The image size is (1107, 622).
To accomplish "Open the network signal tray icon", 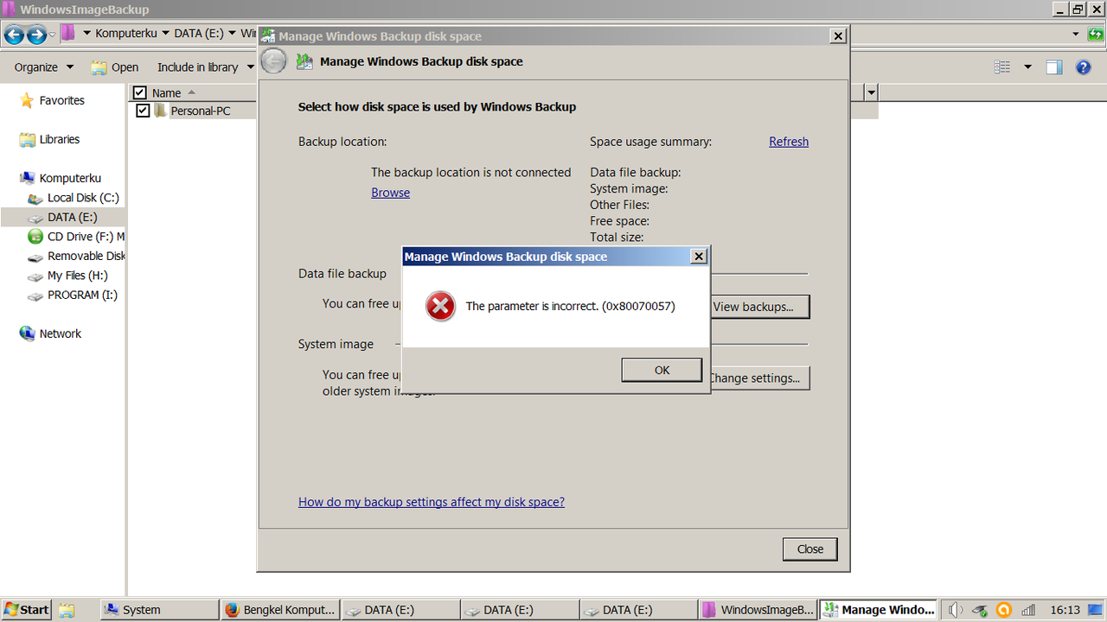I will [x=1028, y=610].
